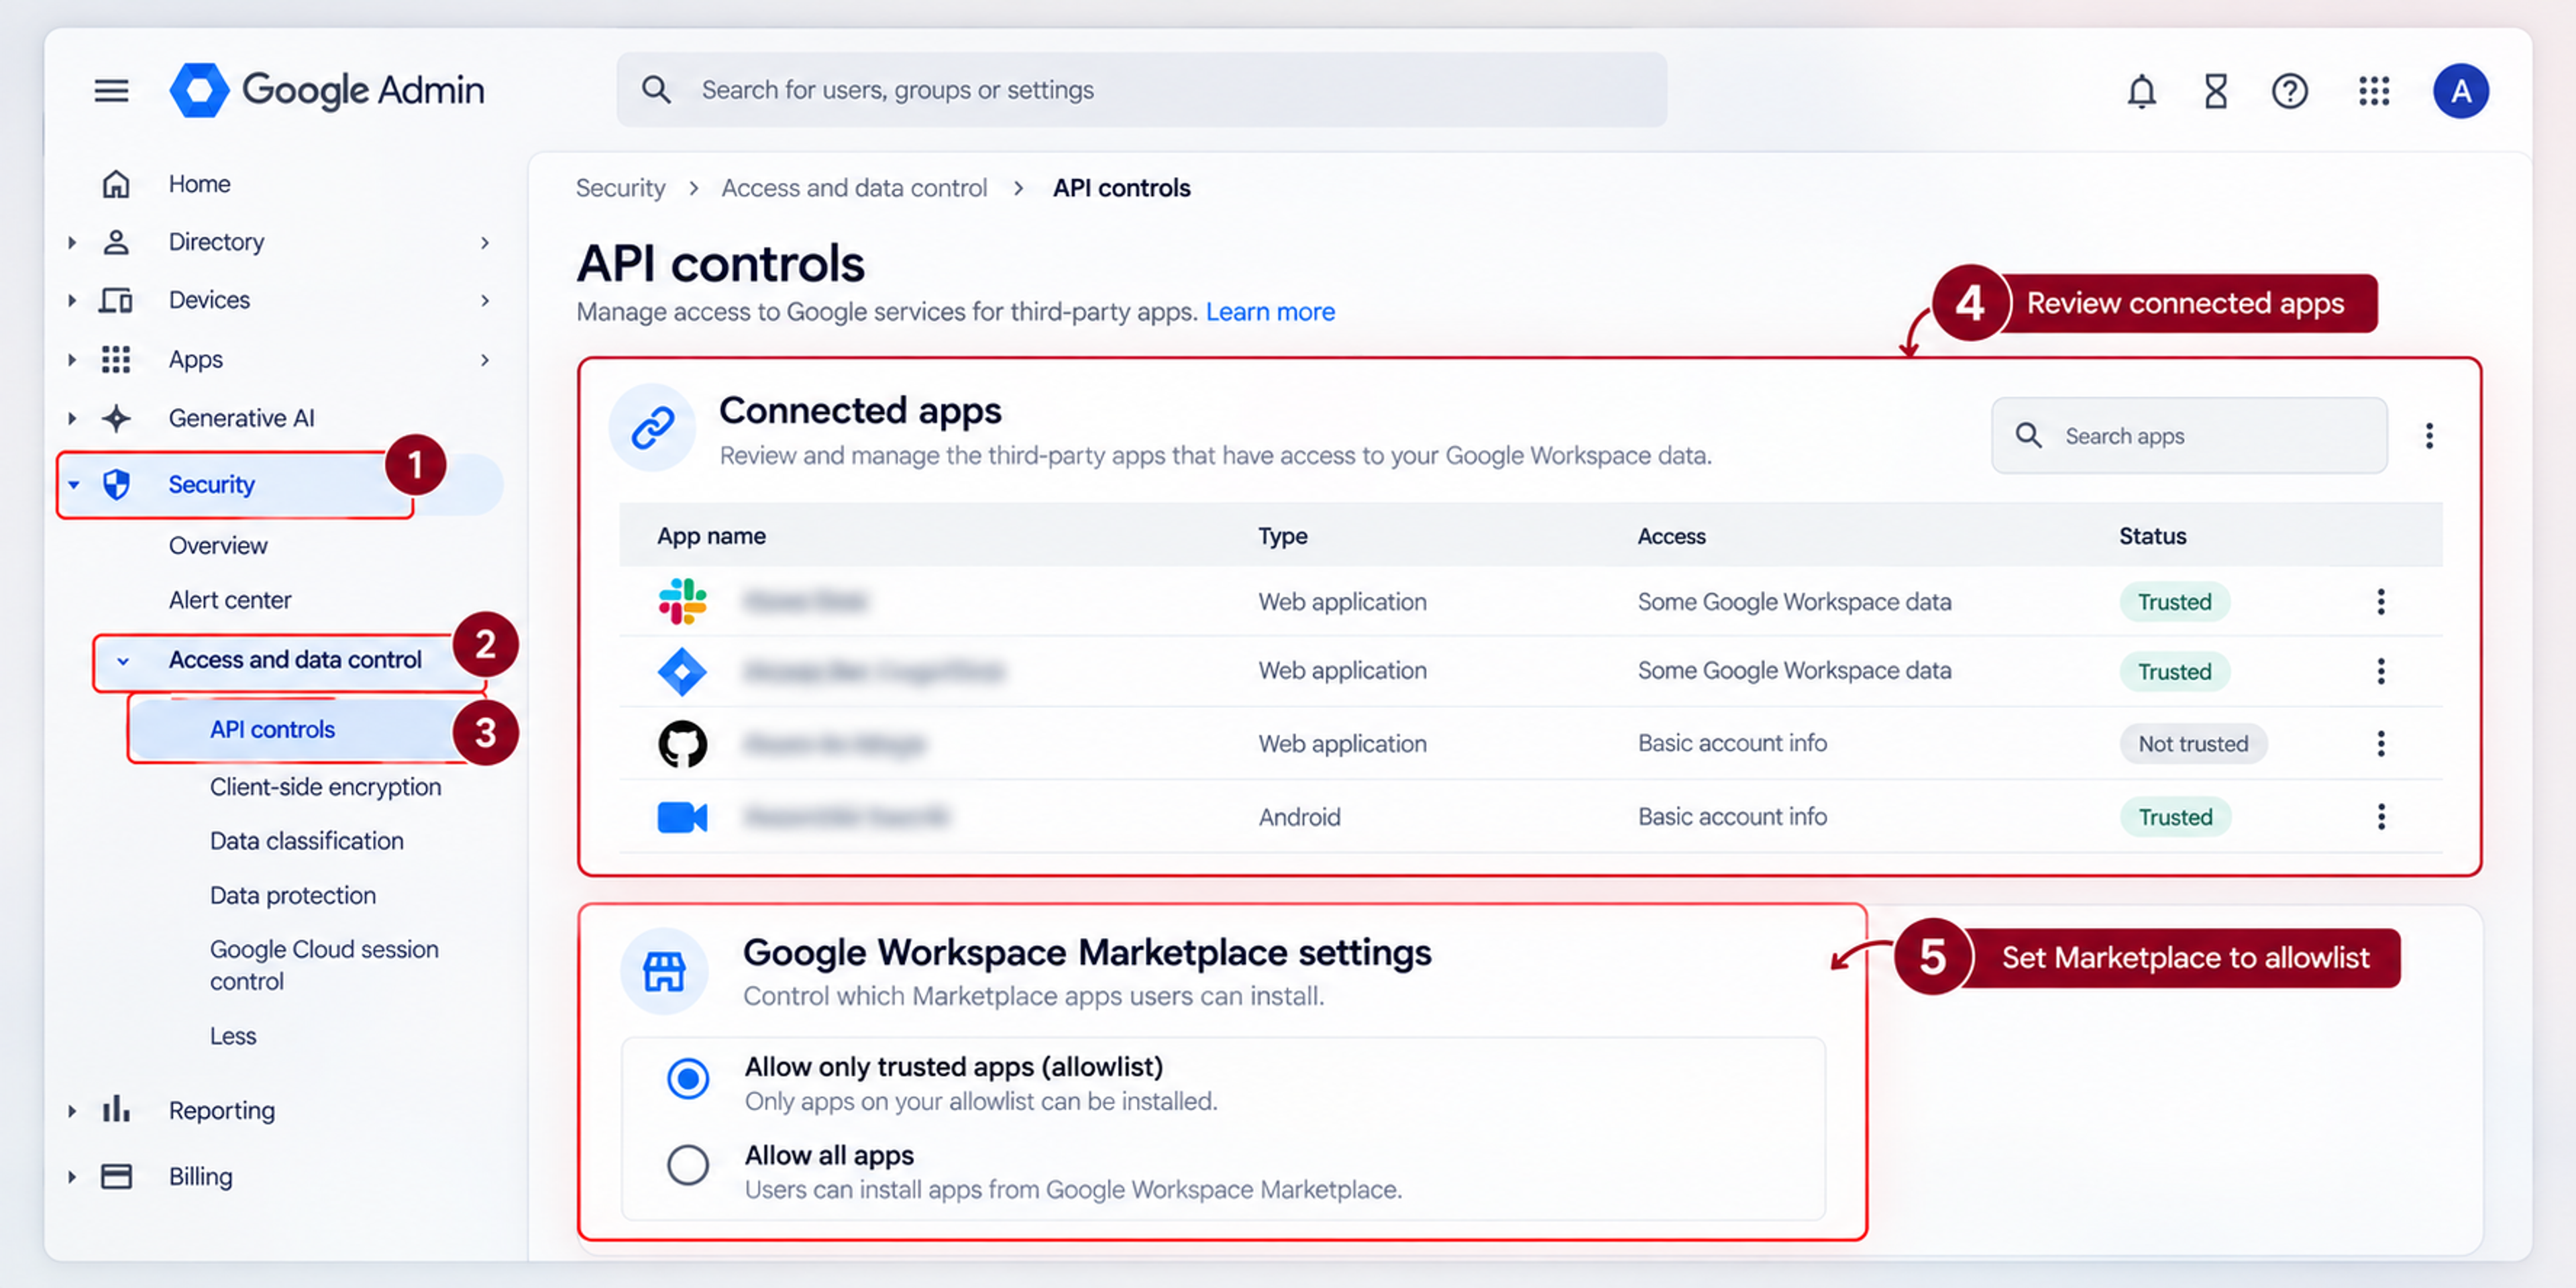Click the Billing card icon
The height and width of the screenshot is (1288, 2576).
[x=116, y=1176]
